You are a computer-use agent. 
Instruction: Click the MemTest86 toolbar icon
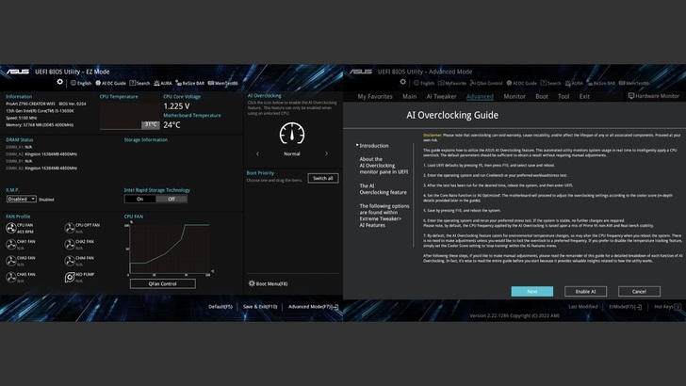click(x=222, y=83)
